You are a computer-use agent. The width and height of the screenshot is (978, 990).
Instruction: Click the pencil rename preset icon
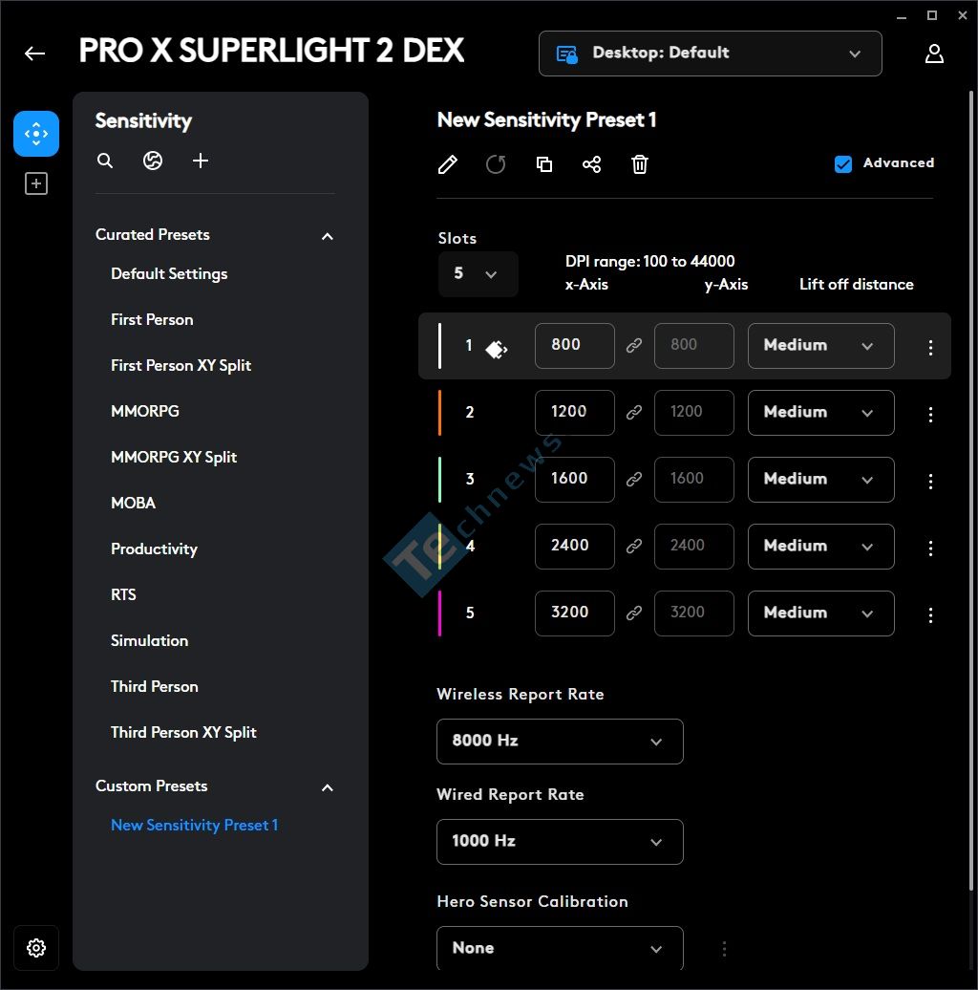pos(448,164)
